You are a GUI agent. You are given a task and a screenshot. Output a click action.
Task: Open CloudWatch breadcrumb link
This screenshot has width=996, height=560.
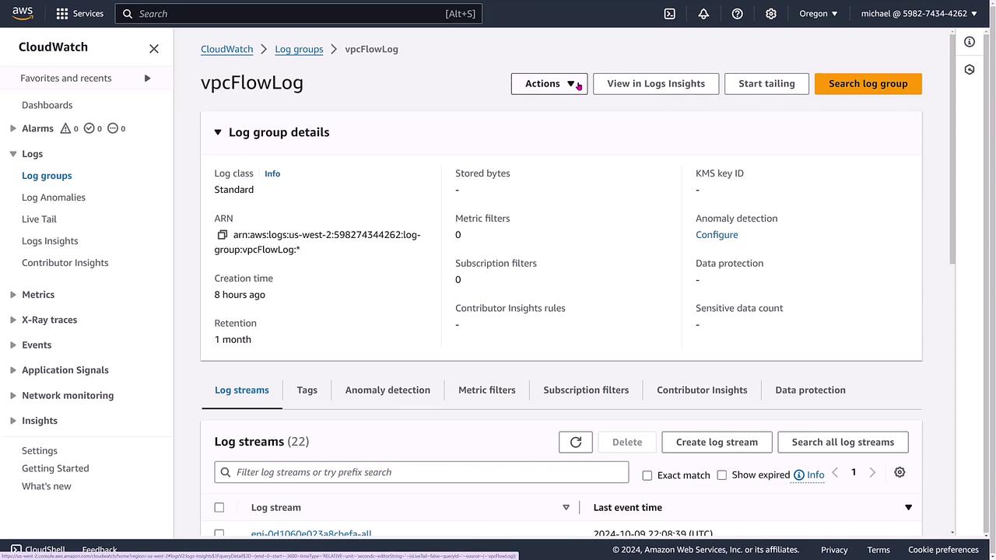pos(226,48)
